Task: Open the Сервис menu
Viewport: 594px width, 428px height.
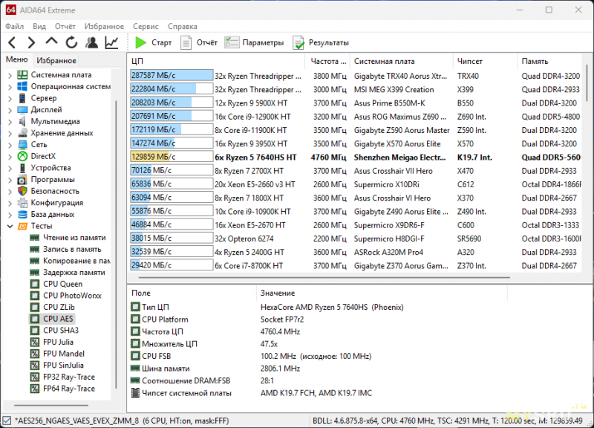Action: click(x=146, y=26)
